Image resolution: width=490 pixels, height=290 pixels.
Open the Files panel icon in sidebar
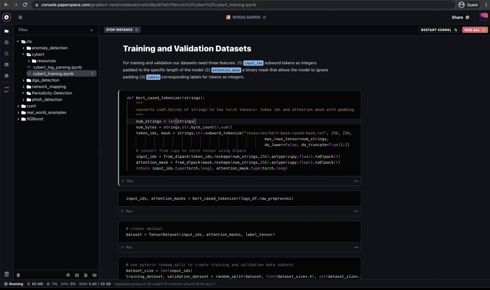pyautogui.click(x=7, y=31)
